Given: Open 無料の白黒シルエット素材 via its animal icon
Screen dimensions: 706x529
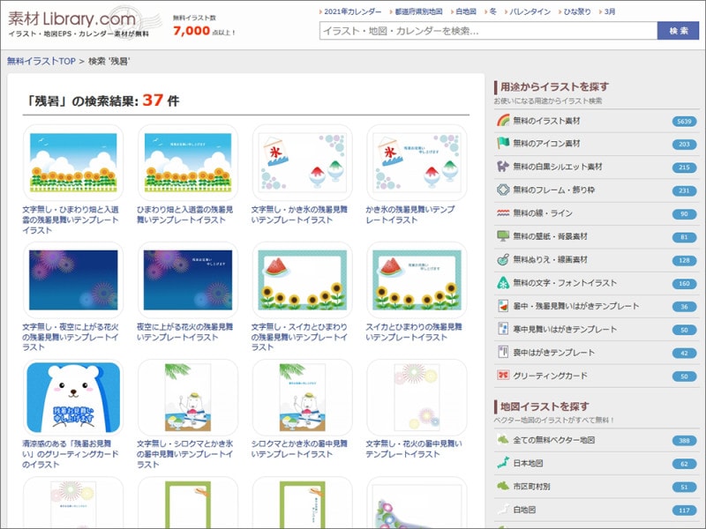Looking at the screenshot, I should click(x=505, y=164).
